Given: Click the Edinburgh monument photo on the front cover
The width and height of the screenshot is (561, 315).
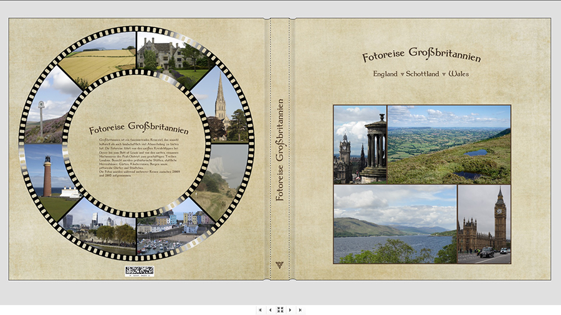Looking at the screenshot, I should click(360, 144).
